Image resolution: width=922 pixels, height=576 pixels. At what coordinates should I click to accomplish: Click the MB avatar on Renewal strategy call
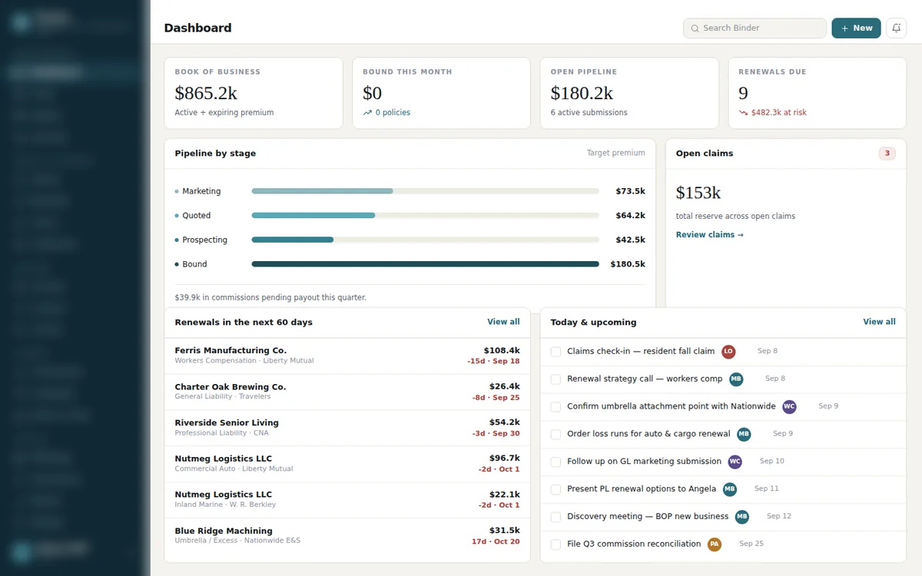[736, 379]
